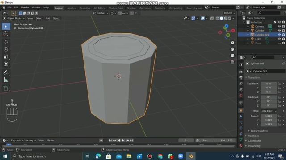
Task: Open the Object properties tab
Action: point(241,111)
